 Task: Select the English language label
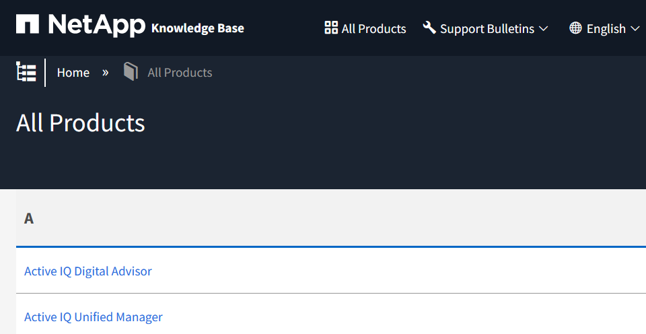[606, 28]
